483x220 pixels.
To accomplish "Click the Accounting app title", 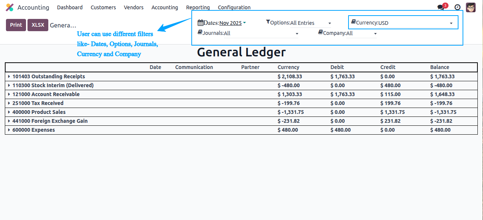I will (33, 7).
